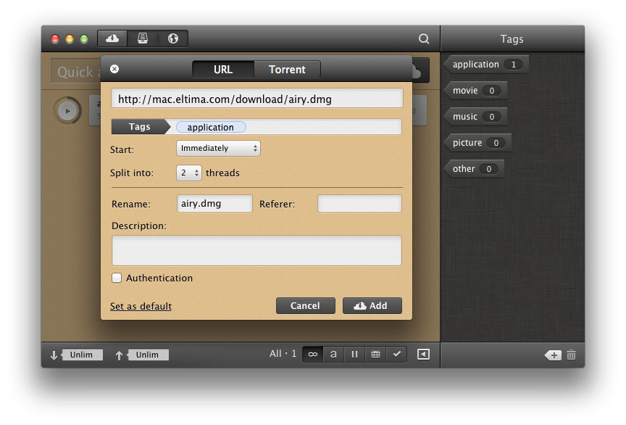Open the browser globe icon in toolbar
The image size is (626, 425).
(172, 38)
